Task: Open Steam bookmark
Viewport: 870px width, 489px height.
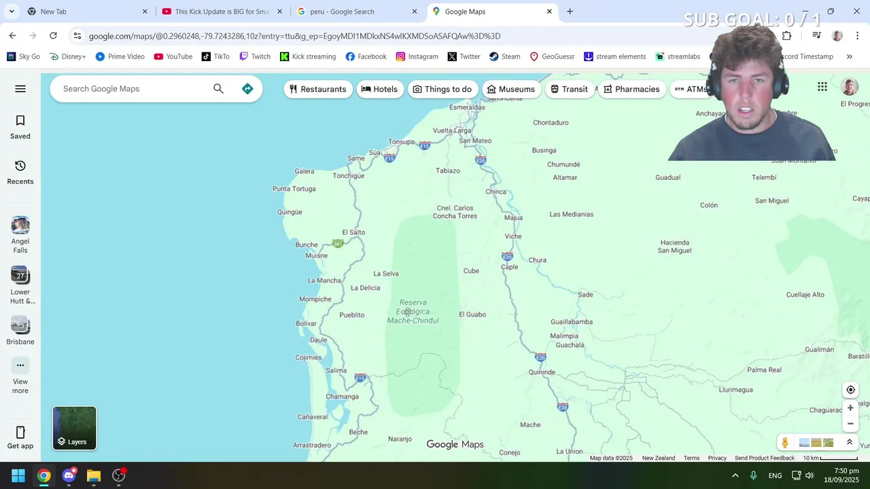Action: (x=504, y=56)
